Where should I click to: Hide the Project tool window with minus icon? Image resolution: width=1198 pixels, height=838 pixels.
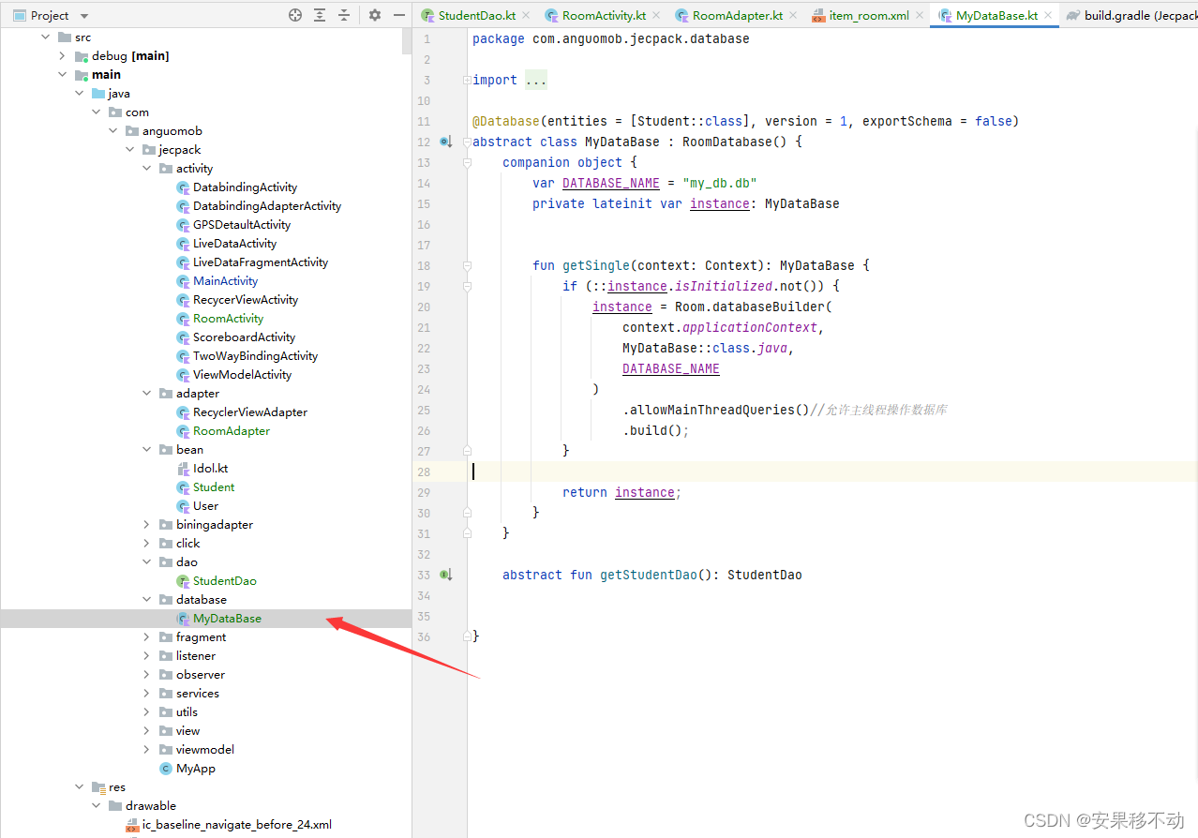(398, 14)
